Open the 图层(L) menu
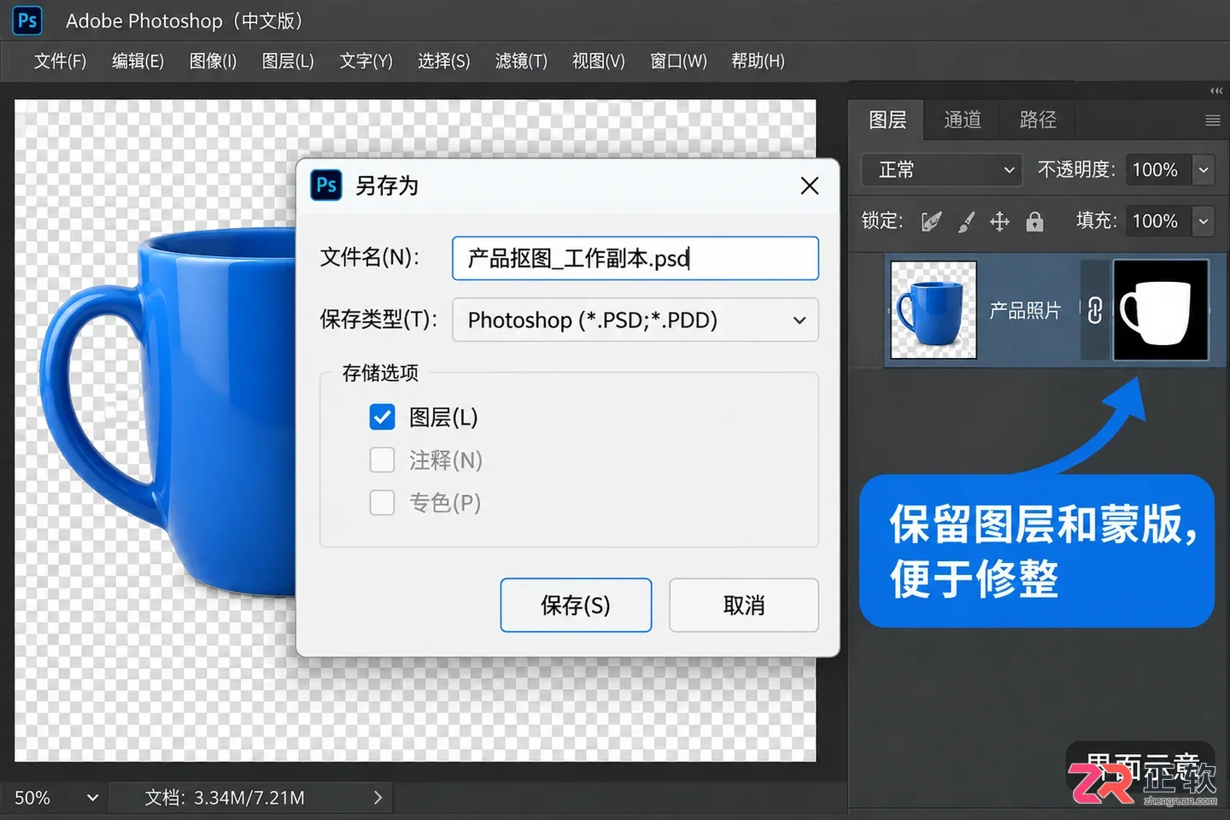 click(x=288, y=61)
